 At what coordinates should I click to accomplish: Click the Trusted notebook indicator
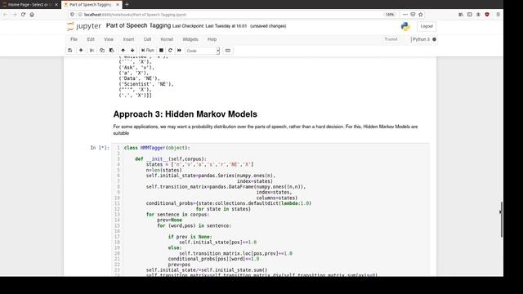point(391,39)
